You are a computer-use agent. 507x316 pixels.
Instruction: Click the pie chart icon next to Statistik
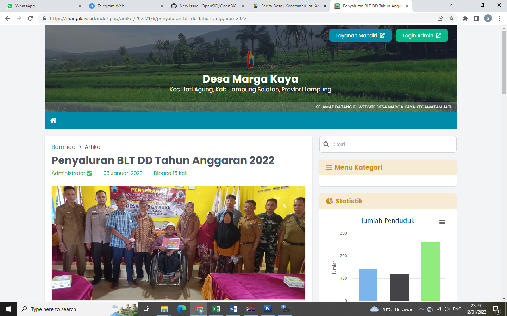point(328,201)
